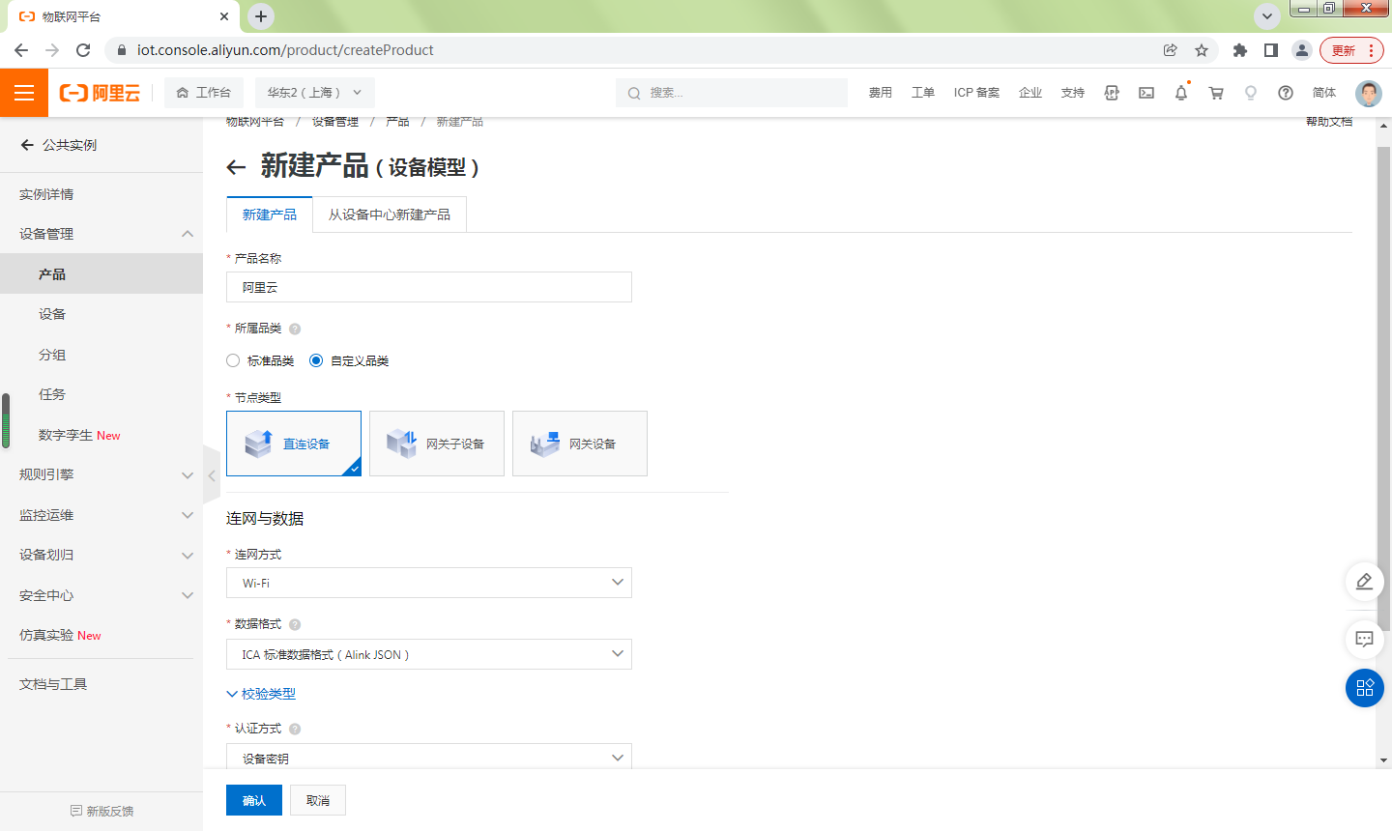Open the 新版反馈 link

[101, 811]
